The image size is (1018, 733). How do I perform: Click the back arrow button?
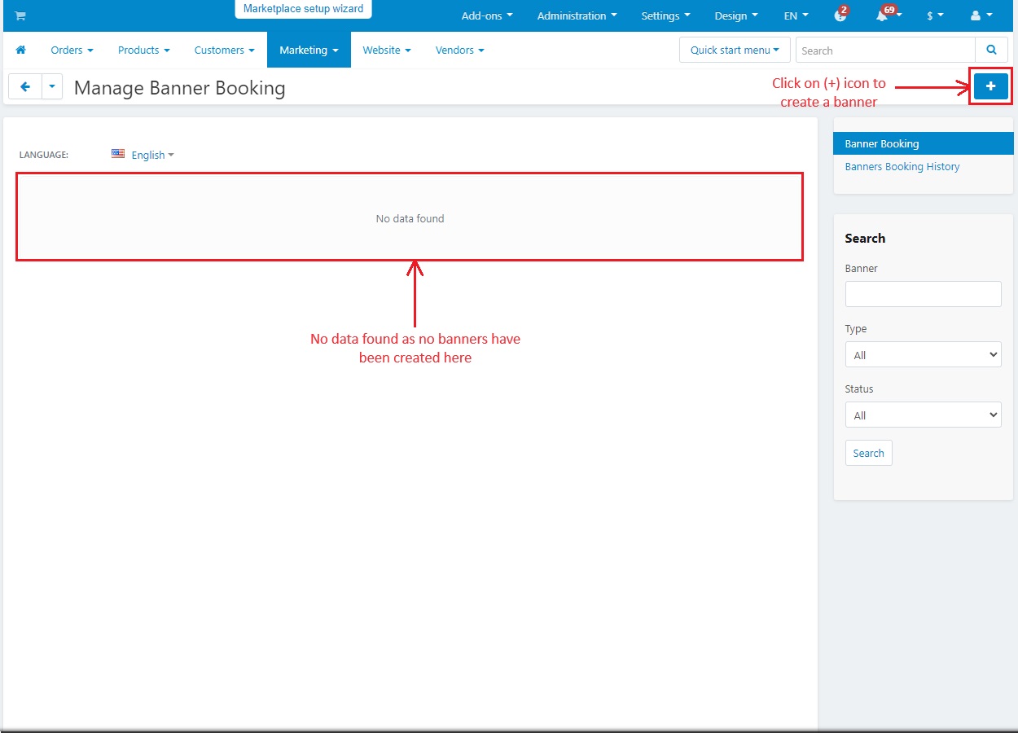point(25,86)
